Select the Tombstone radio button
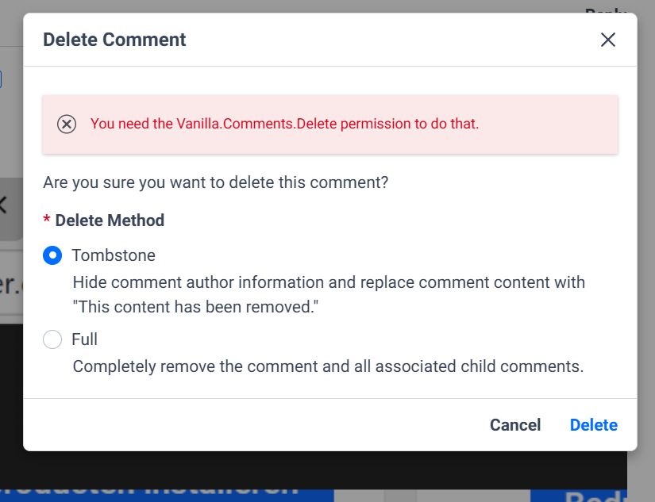The image size is (655, 502). click(x=52, y=255)
